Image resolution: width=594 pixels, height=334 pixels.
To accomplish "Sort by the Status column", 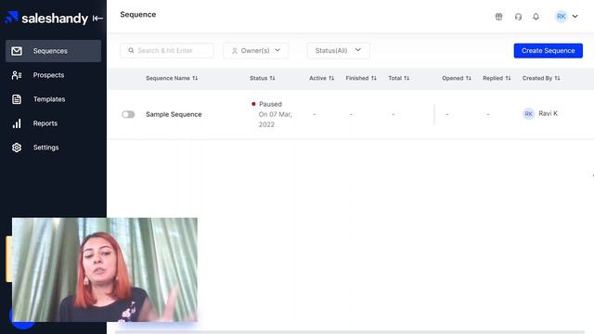I will [262, 78].
